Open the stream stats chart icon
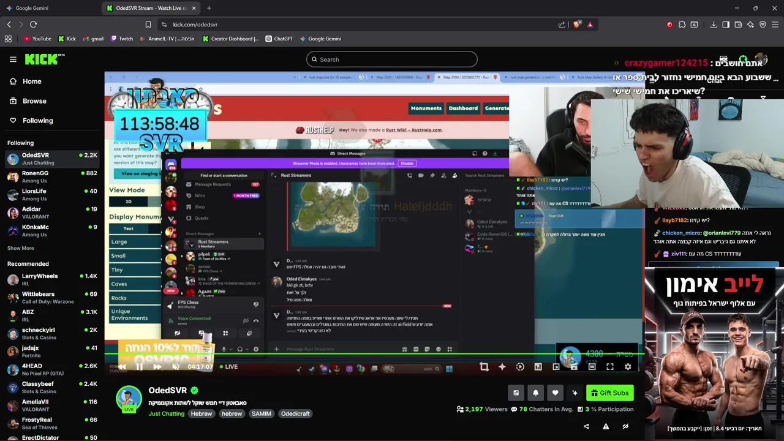Screen dimensions: 784x441 pyautogui.click(x=538, y=367)
